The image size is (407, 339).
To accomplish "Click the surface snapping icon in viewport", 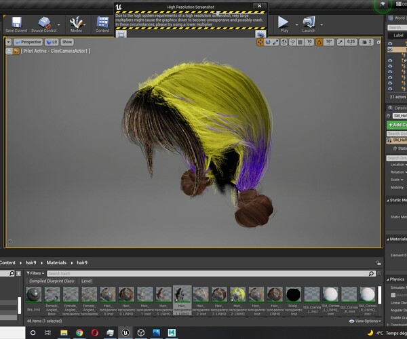I will 292,42.
